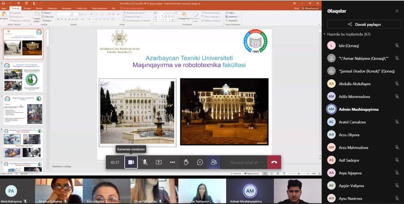
Task: Switch to the Вставка ribbon tab
Action: (x=27, y=8)
